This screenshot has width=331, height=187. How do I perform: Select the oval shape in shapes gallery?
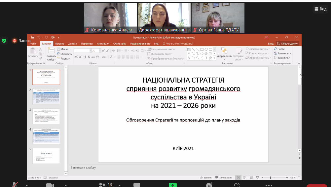(x=206, y=49)
